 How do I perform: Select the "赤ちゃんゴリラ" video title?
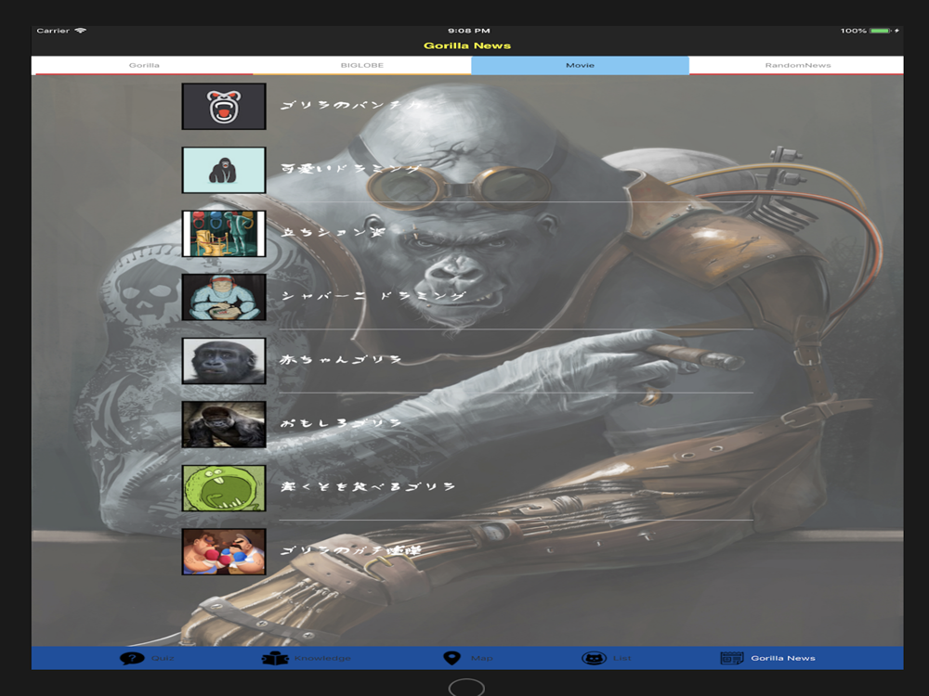point(341,359)
